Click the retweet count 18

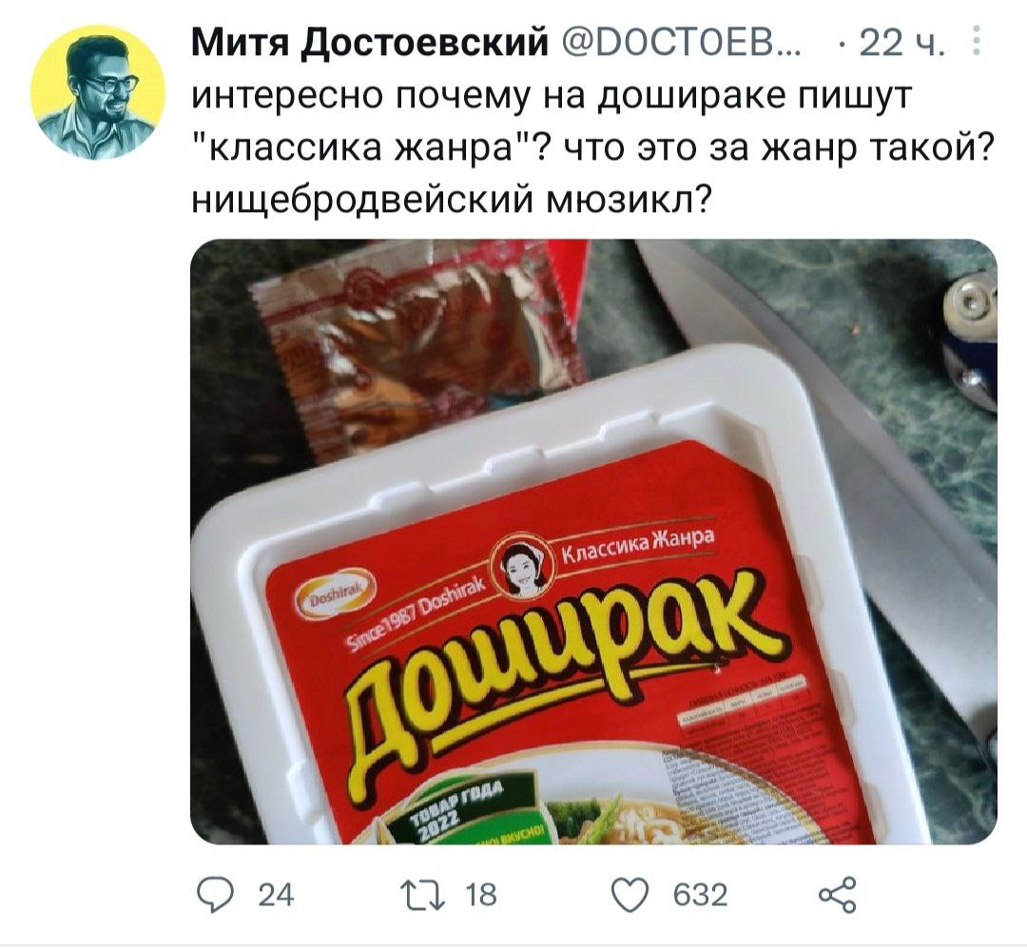(481, 896)
